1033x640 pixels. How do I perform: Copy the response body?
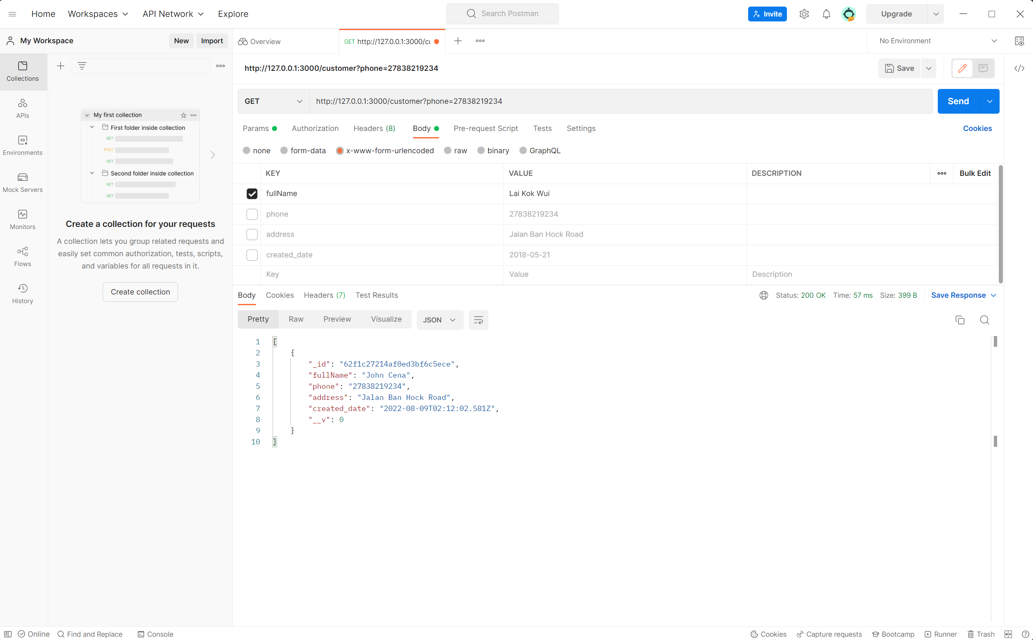click(x=959, y=320)
